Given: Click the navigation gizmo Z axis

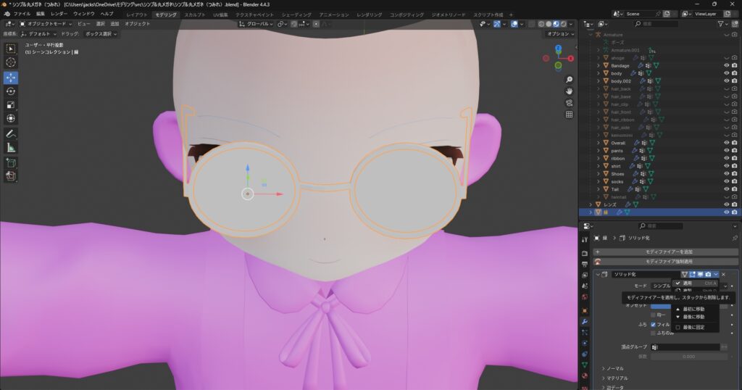Looking at the screenshot, I should click(x=559, y=49).
